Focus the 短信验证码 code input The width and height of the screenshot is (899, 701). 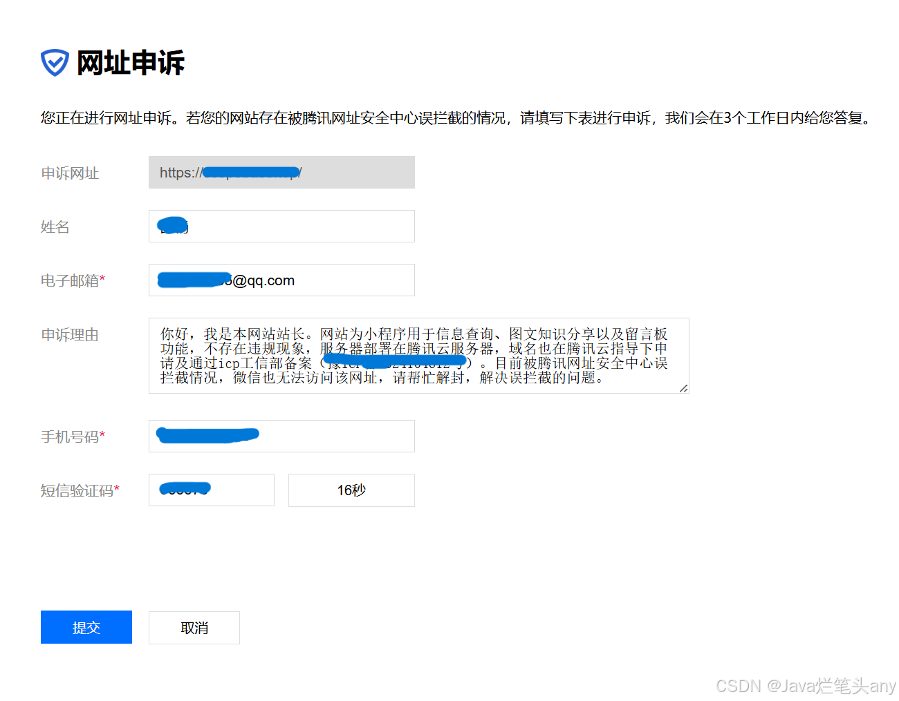pos(212,490)
